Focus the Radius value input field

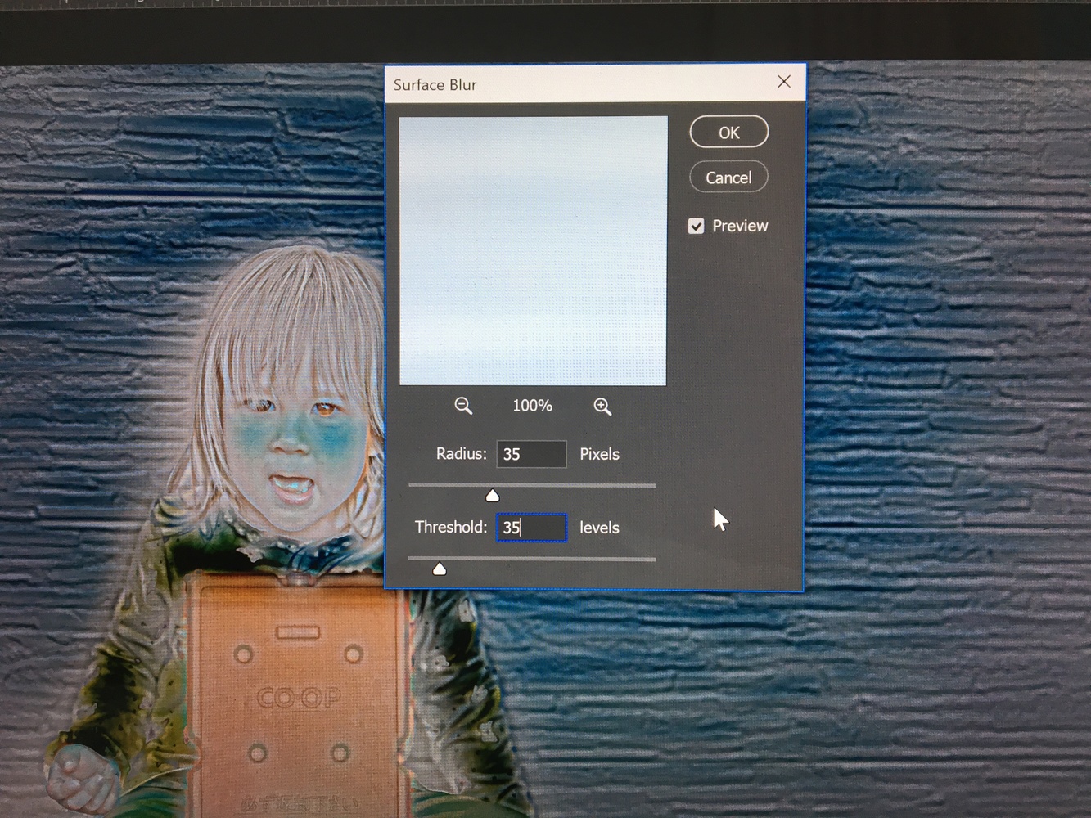531,454
